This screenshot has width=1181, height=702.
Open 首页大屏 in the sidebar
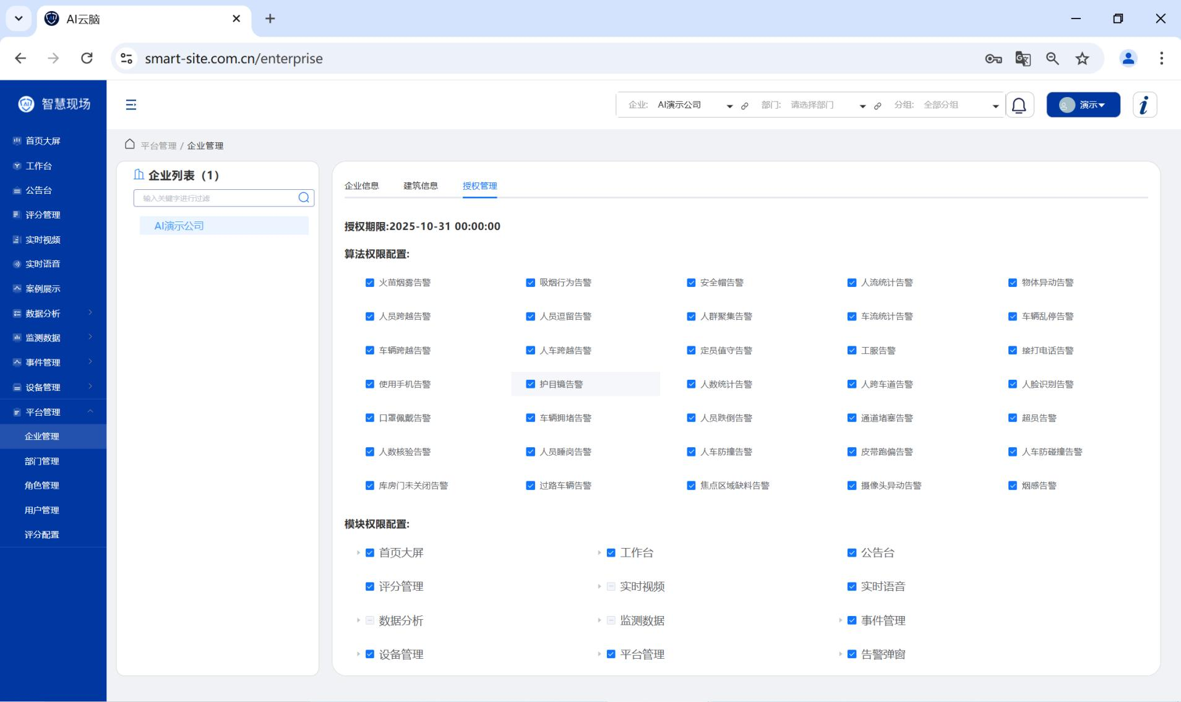53,141
